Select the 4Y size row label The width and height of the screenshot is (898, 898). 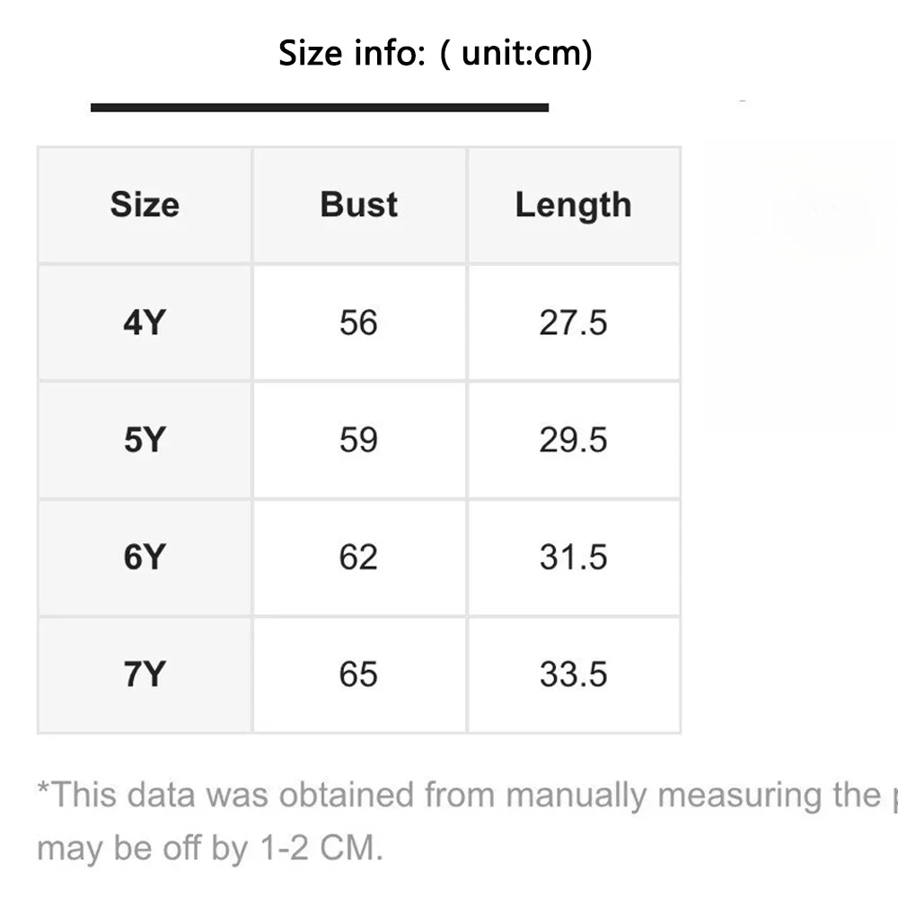coord(145,322)
